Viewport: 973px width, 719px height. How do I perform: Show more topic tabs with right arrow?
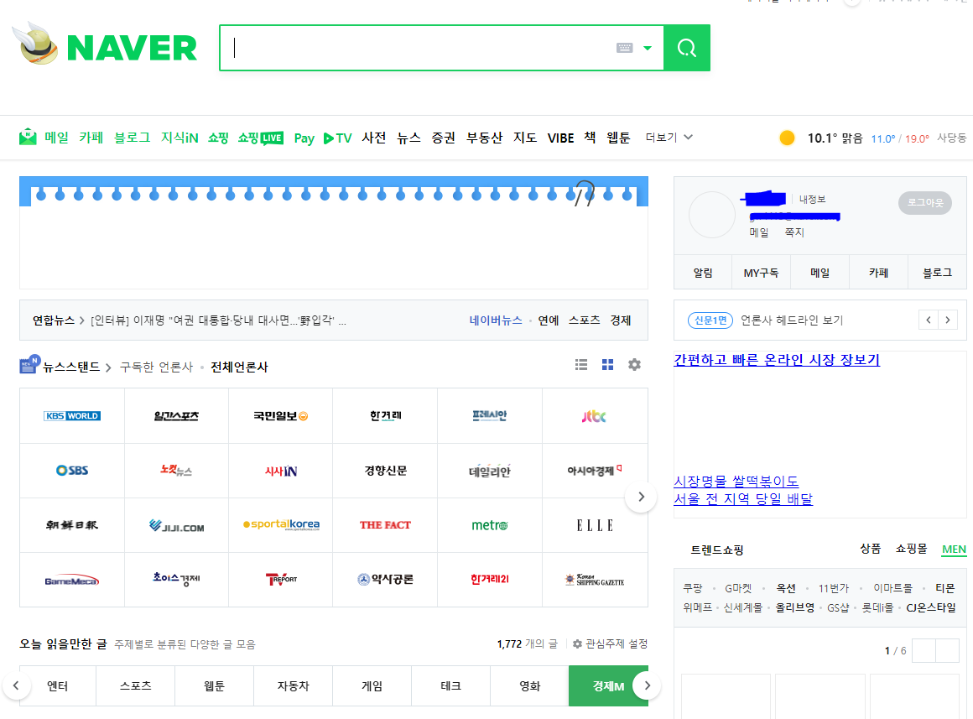click(648, 685)
